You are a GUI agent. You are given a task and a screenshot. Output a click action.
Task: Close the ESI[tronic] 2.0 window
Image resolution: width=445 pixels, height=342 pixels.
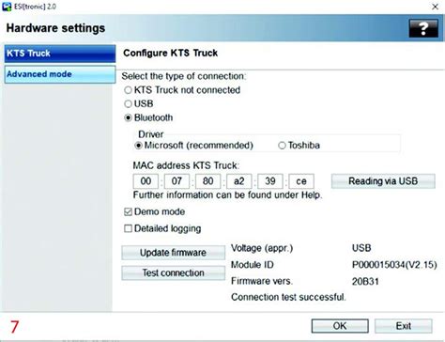[435, 7]
